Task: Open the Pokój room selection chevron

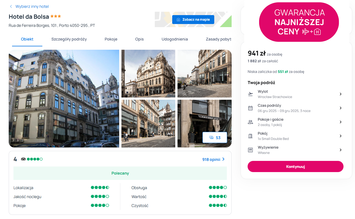Action: (x=340, y=136)
